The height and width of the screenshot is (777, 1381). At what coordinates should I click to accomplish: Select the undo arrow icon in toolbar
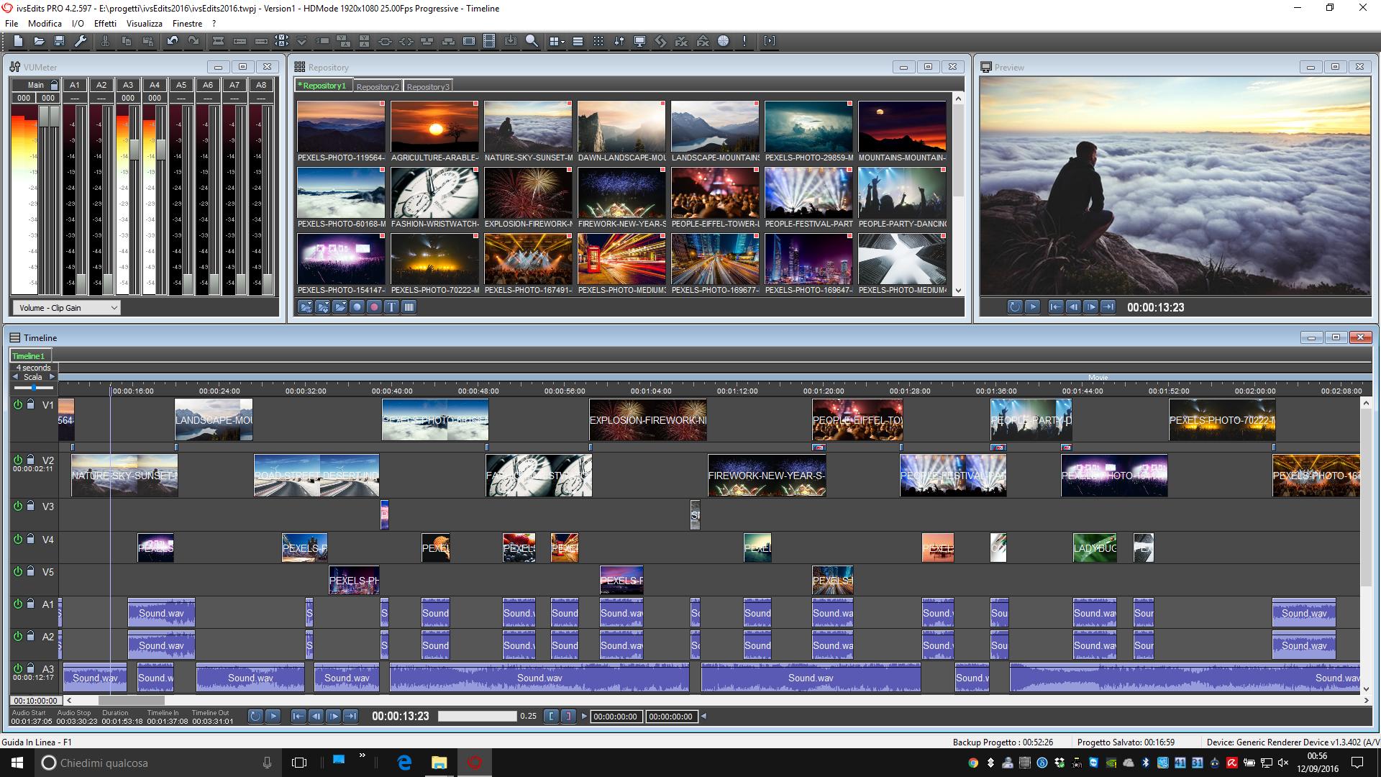(172, 41)
